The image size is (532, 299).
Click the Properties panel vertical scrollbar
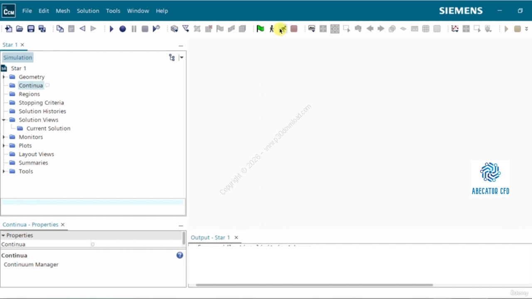(x=184, y=238)
